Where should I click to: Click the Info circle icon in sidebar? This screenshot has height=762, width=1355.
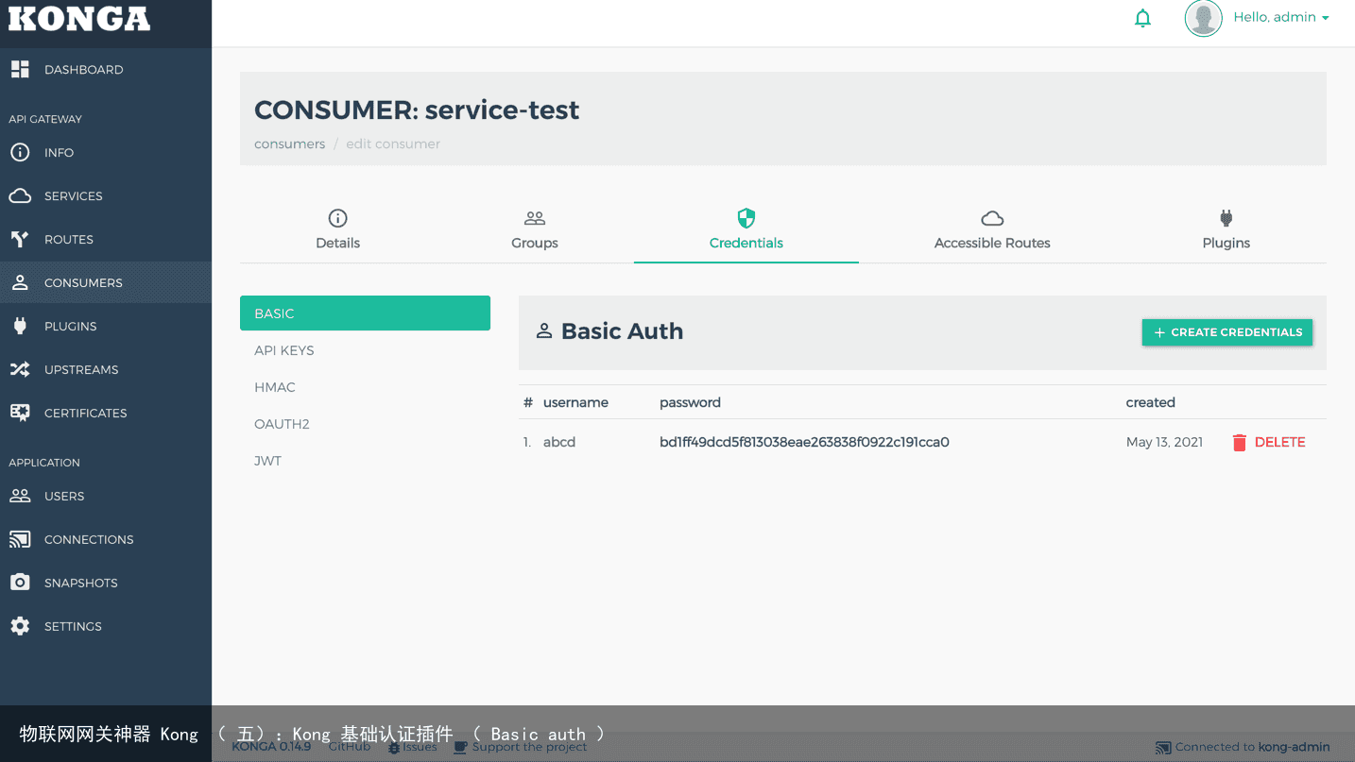pyautogui.click(x=20, y=152)
